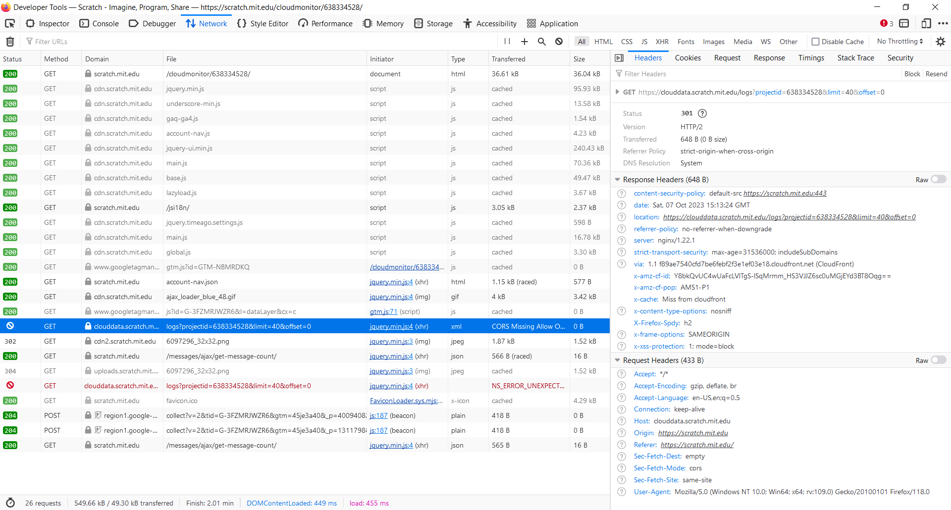Image resolution: width=951 pixels, height=510 pixels.
Task: Click the plus icon to add request
Action: coord(525,42)
